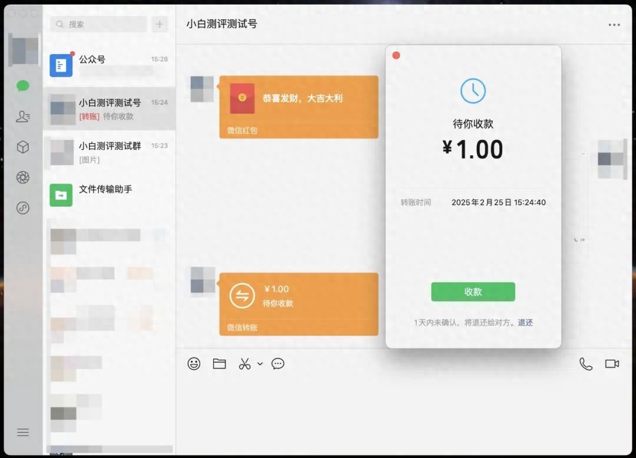The height and width of the screenshot is (458, 636).
Task: Expand the screenshot options dropdown arrow
Action: [x=260, y=364]
